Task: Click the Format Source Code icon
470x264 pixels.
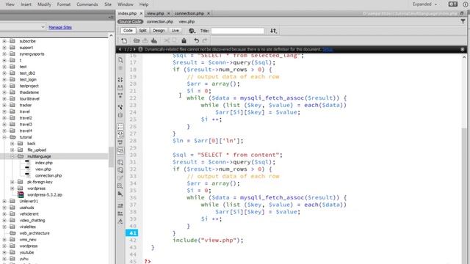Action: pyautogui.click(x=120, y=221)
